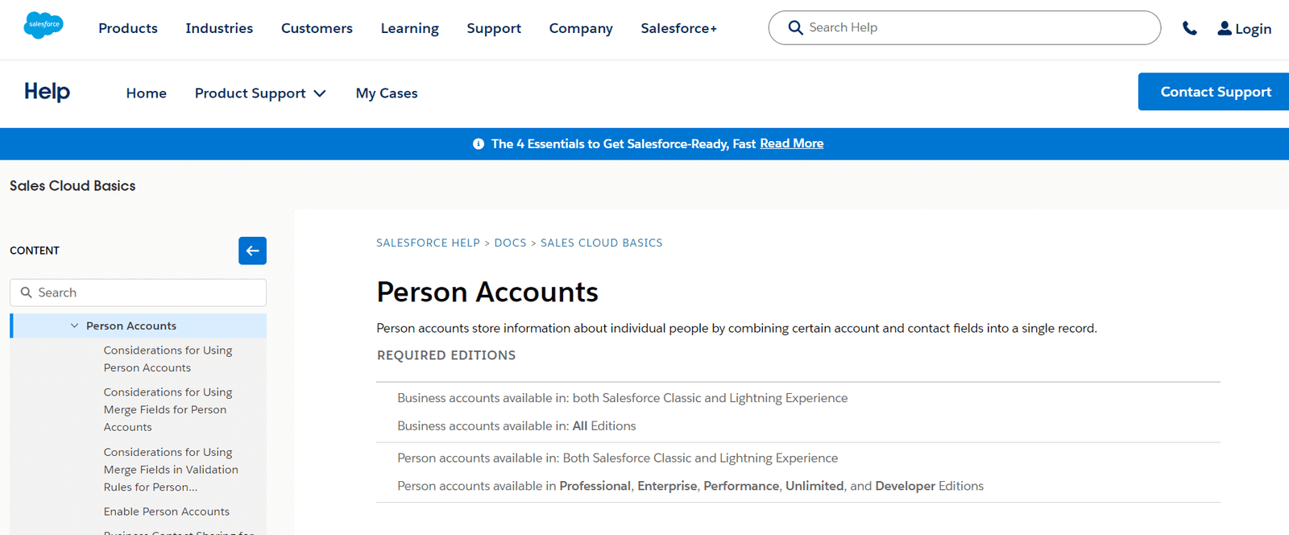Collapse the sidebar with the back arrow
Screen dimensions: 1289x535
[252, 251]
